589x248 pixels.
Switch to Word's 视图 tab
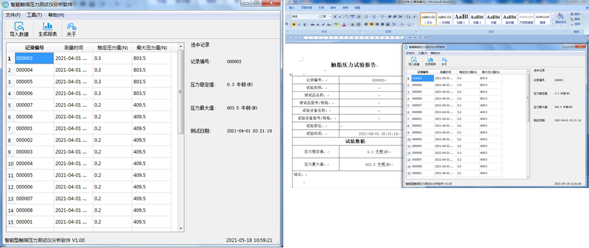[357, 7]
